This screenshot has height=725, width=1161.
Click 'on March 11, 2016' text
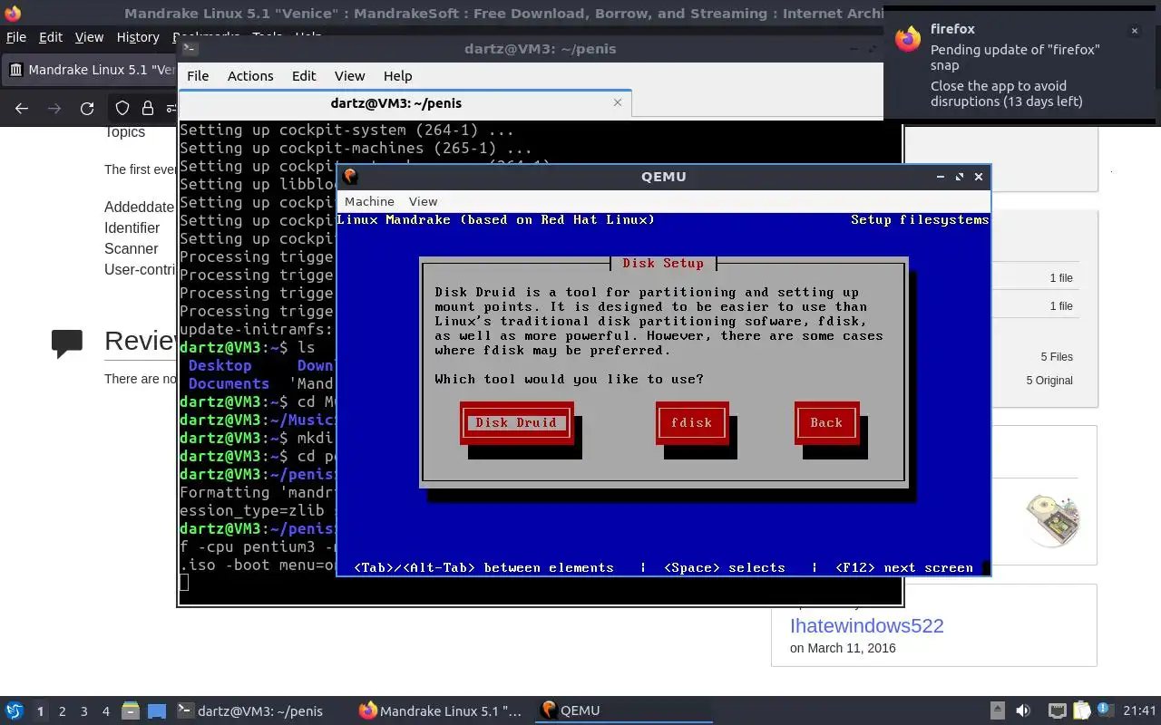point(843,648)
